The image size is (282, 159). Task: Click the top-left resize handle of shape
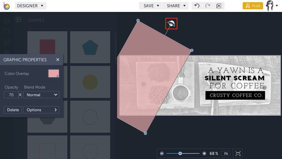pyautogui.click(x=138, y=21)
